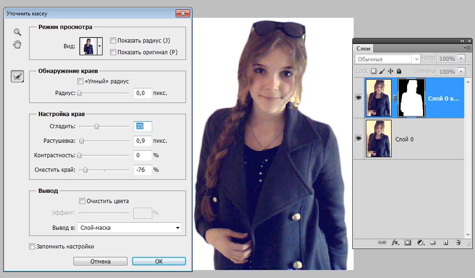The height and width of the screenshot is (278, 475).
Task: Click the Layers list scroll up arrow
Action: click(x=468, y=82)
